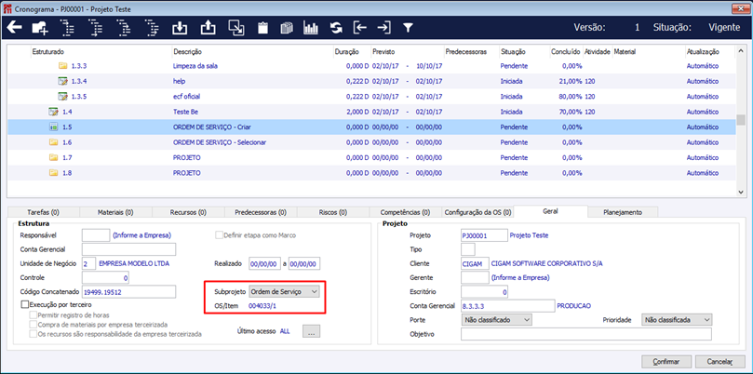Image resolution: width=753 pixels, height=374 pixels.
Task: Open the bar chart toolbar icon
Action: pyautogui.click(x=311, y=28)
